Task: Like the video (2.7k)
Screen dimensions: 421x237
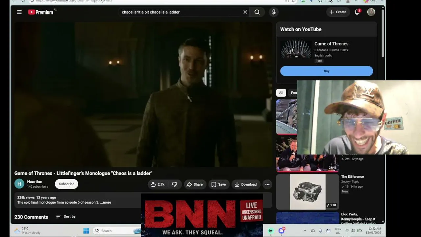Action: pyautogui.click(x=158, y=184)
